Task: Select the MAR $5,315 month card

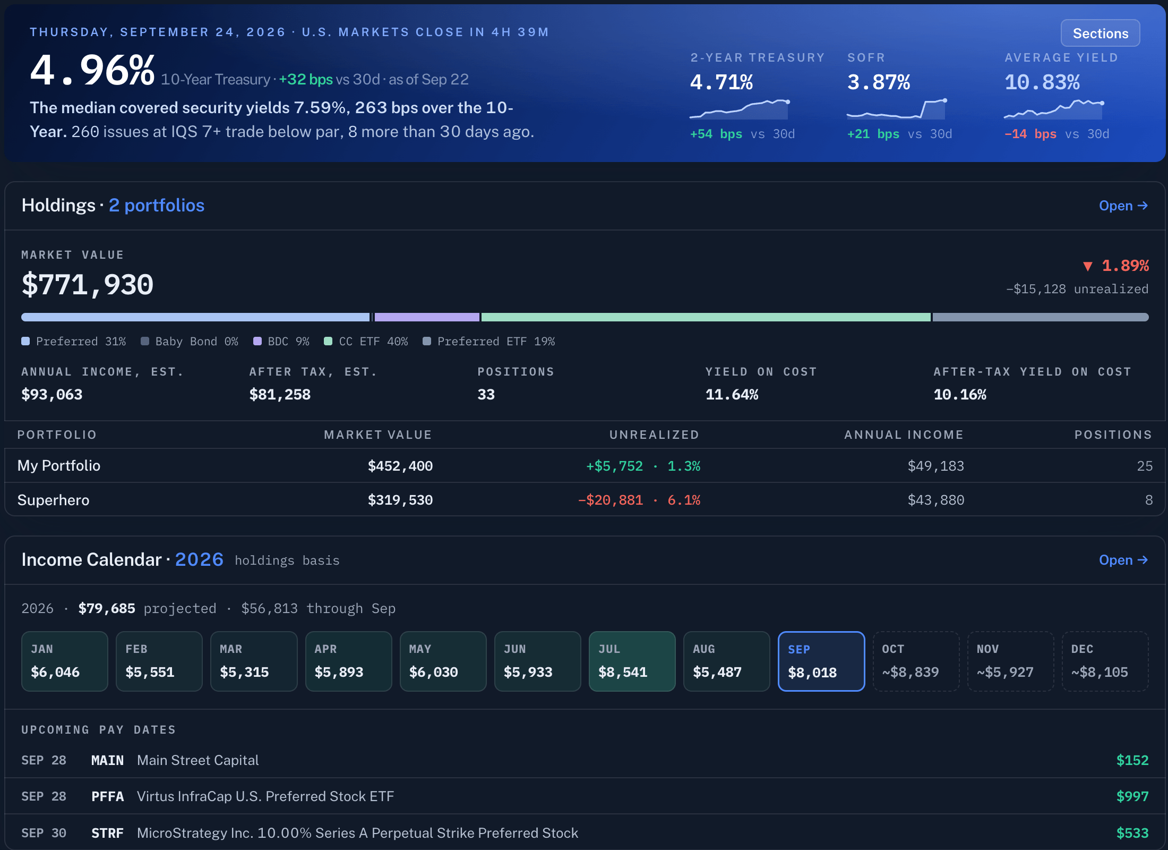Action: click(x=254, y=661)
